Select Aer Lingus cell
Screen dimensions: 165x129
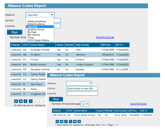37,84
